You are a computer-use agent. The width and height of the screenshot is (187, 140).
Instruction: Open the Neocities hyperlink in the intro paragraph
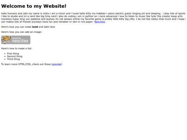click(x=100, y=22)
